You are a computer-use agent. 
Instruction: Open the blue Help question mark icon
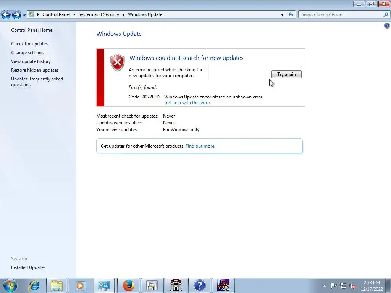coord(387,26)
